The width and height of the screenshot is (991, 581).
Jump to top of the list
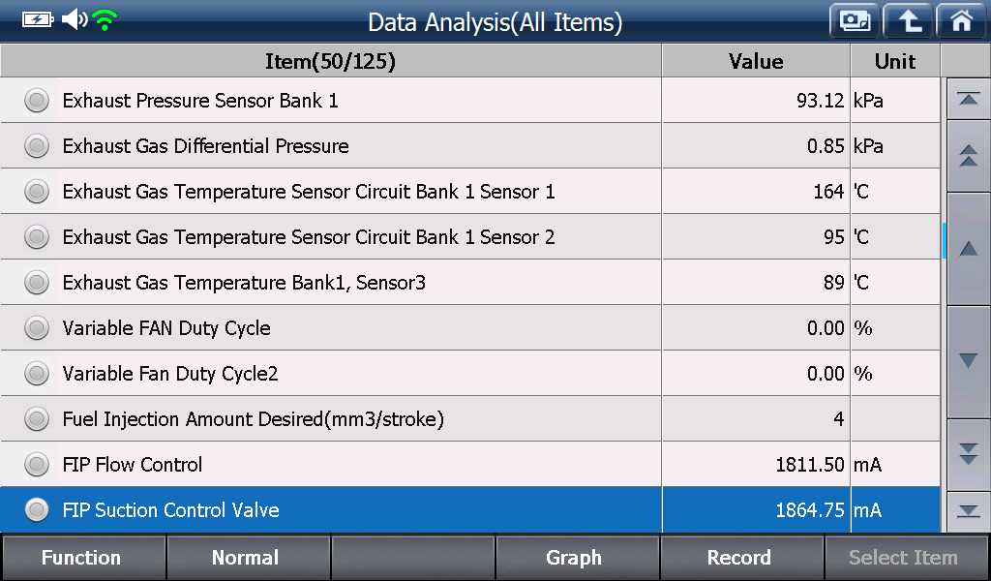tap(968, 100)
